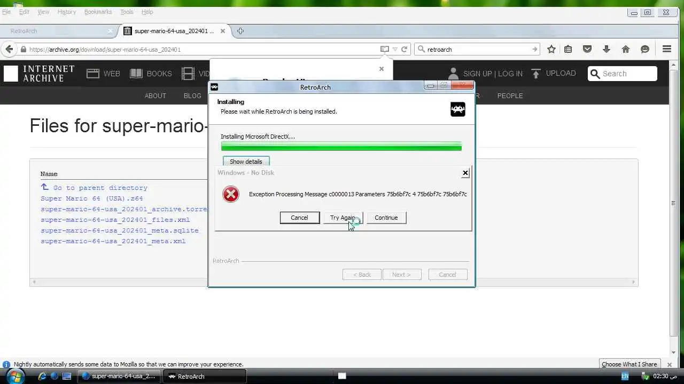The height and width of the screenshot is (384, 684).
Task: Click super-mario-64-usa_202401_meta.sqlite link
Action: [x=120, y=230]
